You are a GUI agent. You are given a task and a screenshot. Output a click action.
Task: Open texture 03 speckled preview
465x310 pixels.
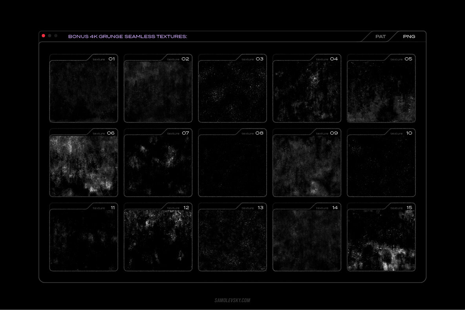pos(233,91)
